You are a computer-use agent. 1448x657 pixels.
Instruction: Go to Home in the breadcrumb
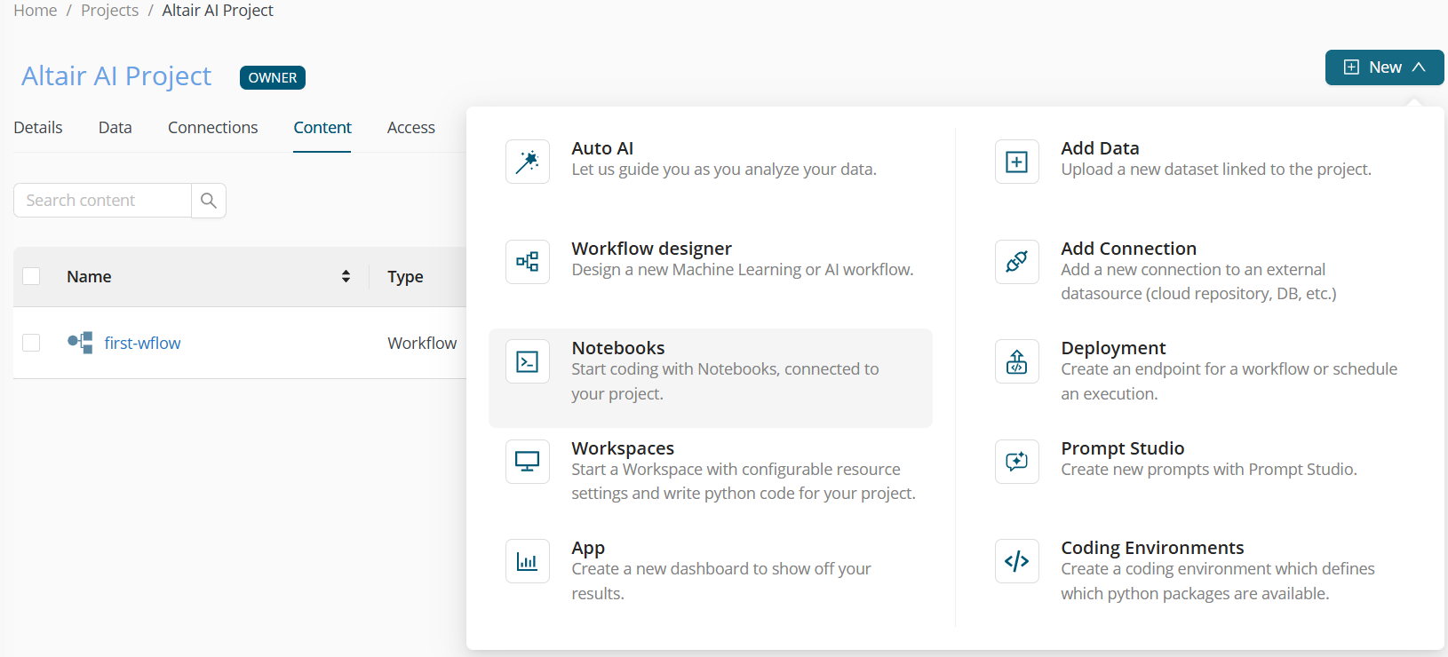click(36, 11)
